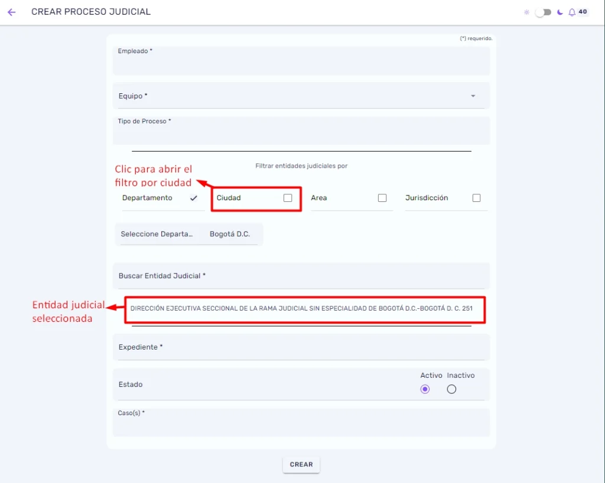This screenshot has width=605, height=483.
Task: Focus the Tipo de Proceso field
Action: (301, 130)
